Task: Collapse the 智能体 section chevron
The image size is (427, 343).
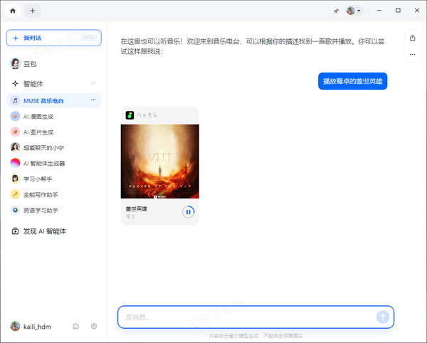Action: [x=93, y=83]
